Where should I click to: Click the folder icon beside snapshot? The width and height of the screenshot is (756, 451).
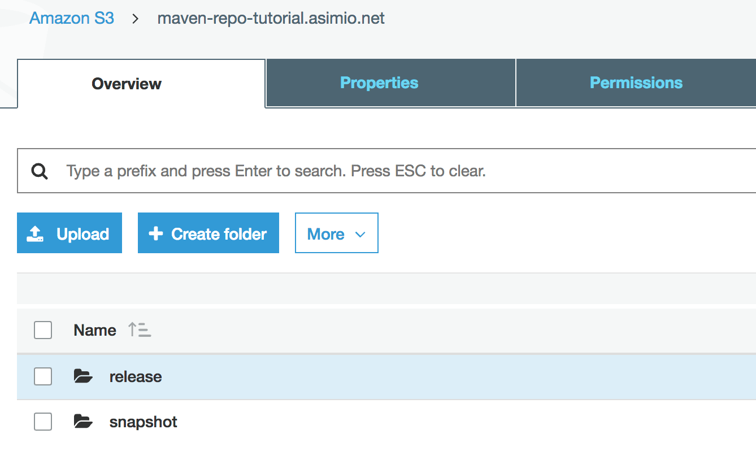[x=83, y=422]
